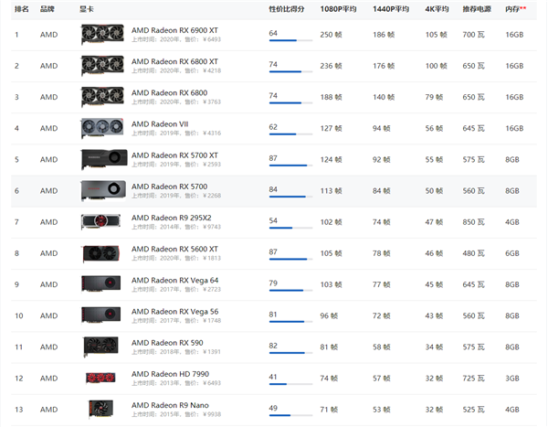The image size is (548, 427).
Task: Click the score bar for R9 295X2
Action: point(290,228)
